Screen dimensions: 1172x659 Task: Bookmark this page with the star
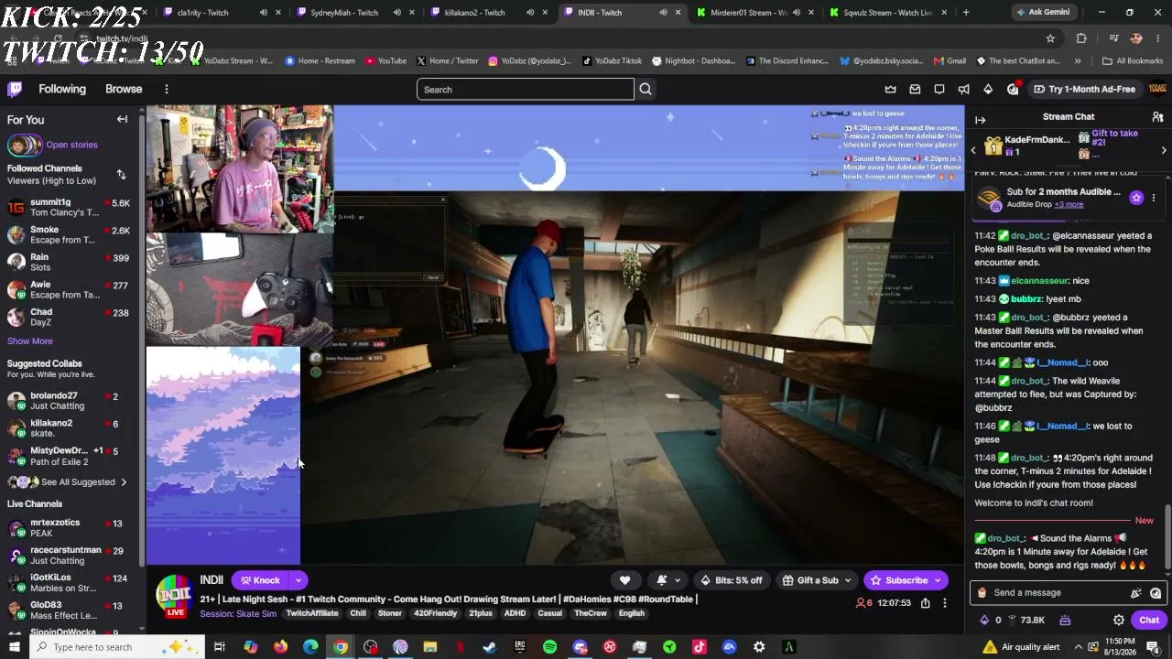[x=1050, y=38]
